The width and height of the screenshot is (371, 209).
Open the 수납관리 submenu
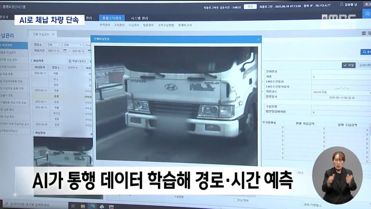pos(134,25)
